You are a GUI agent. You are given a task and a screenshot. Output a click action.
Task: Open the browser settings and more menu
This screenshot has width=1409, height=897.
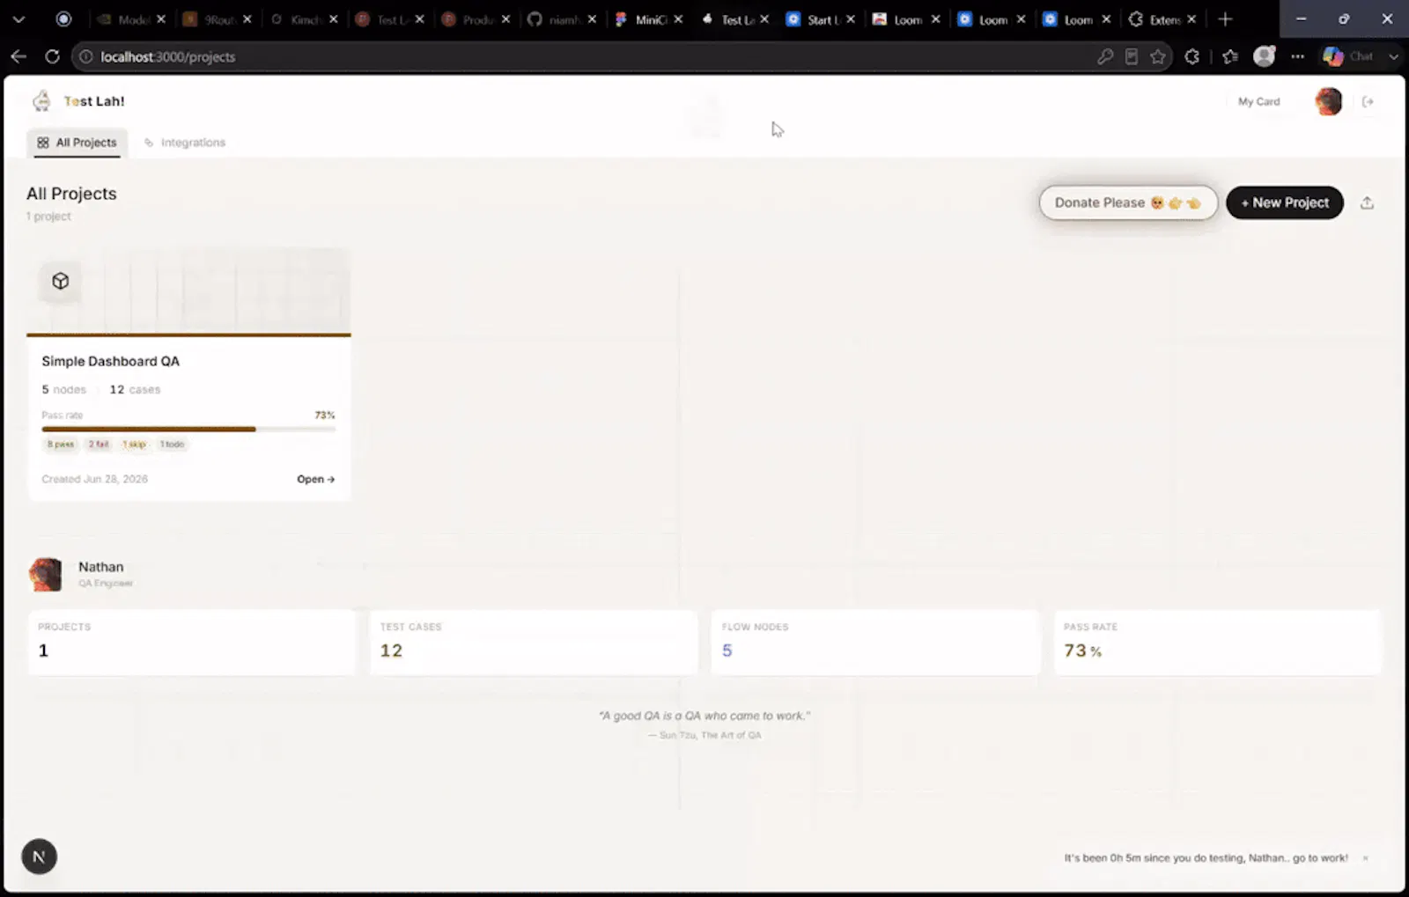tap(1297, 56)
